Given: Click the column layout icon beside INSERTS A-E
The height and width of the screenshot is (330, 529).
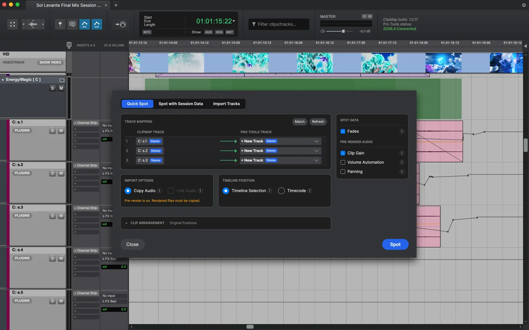Looking at the screenshot, I should 69,45.
